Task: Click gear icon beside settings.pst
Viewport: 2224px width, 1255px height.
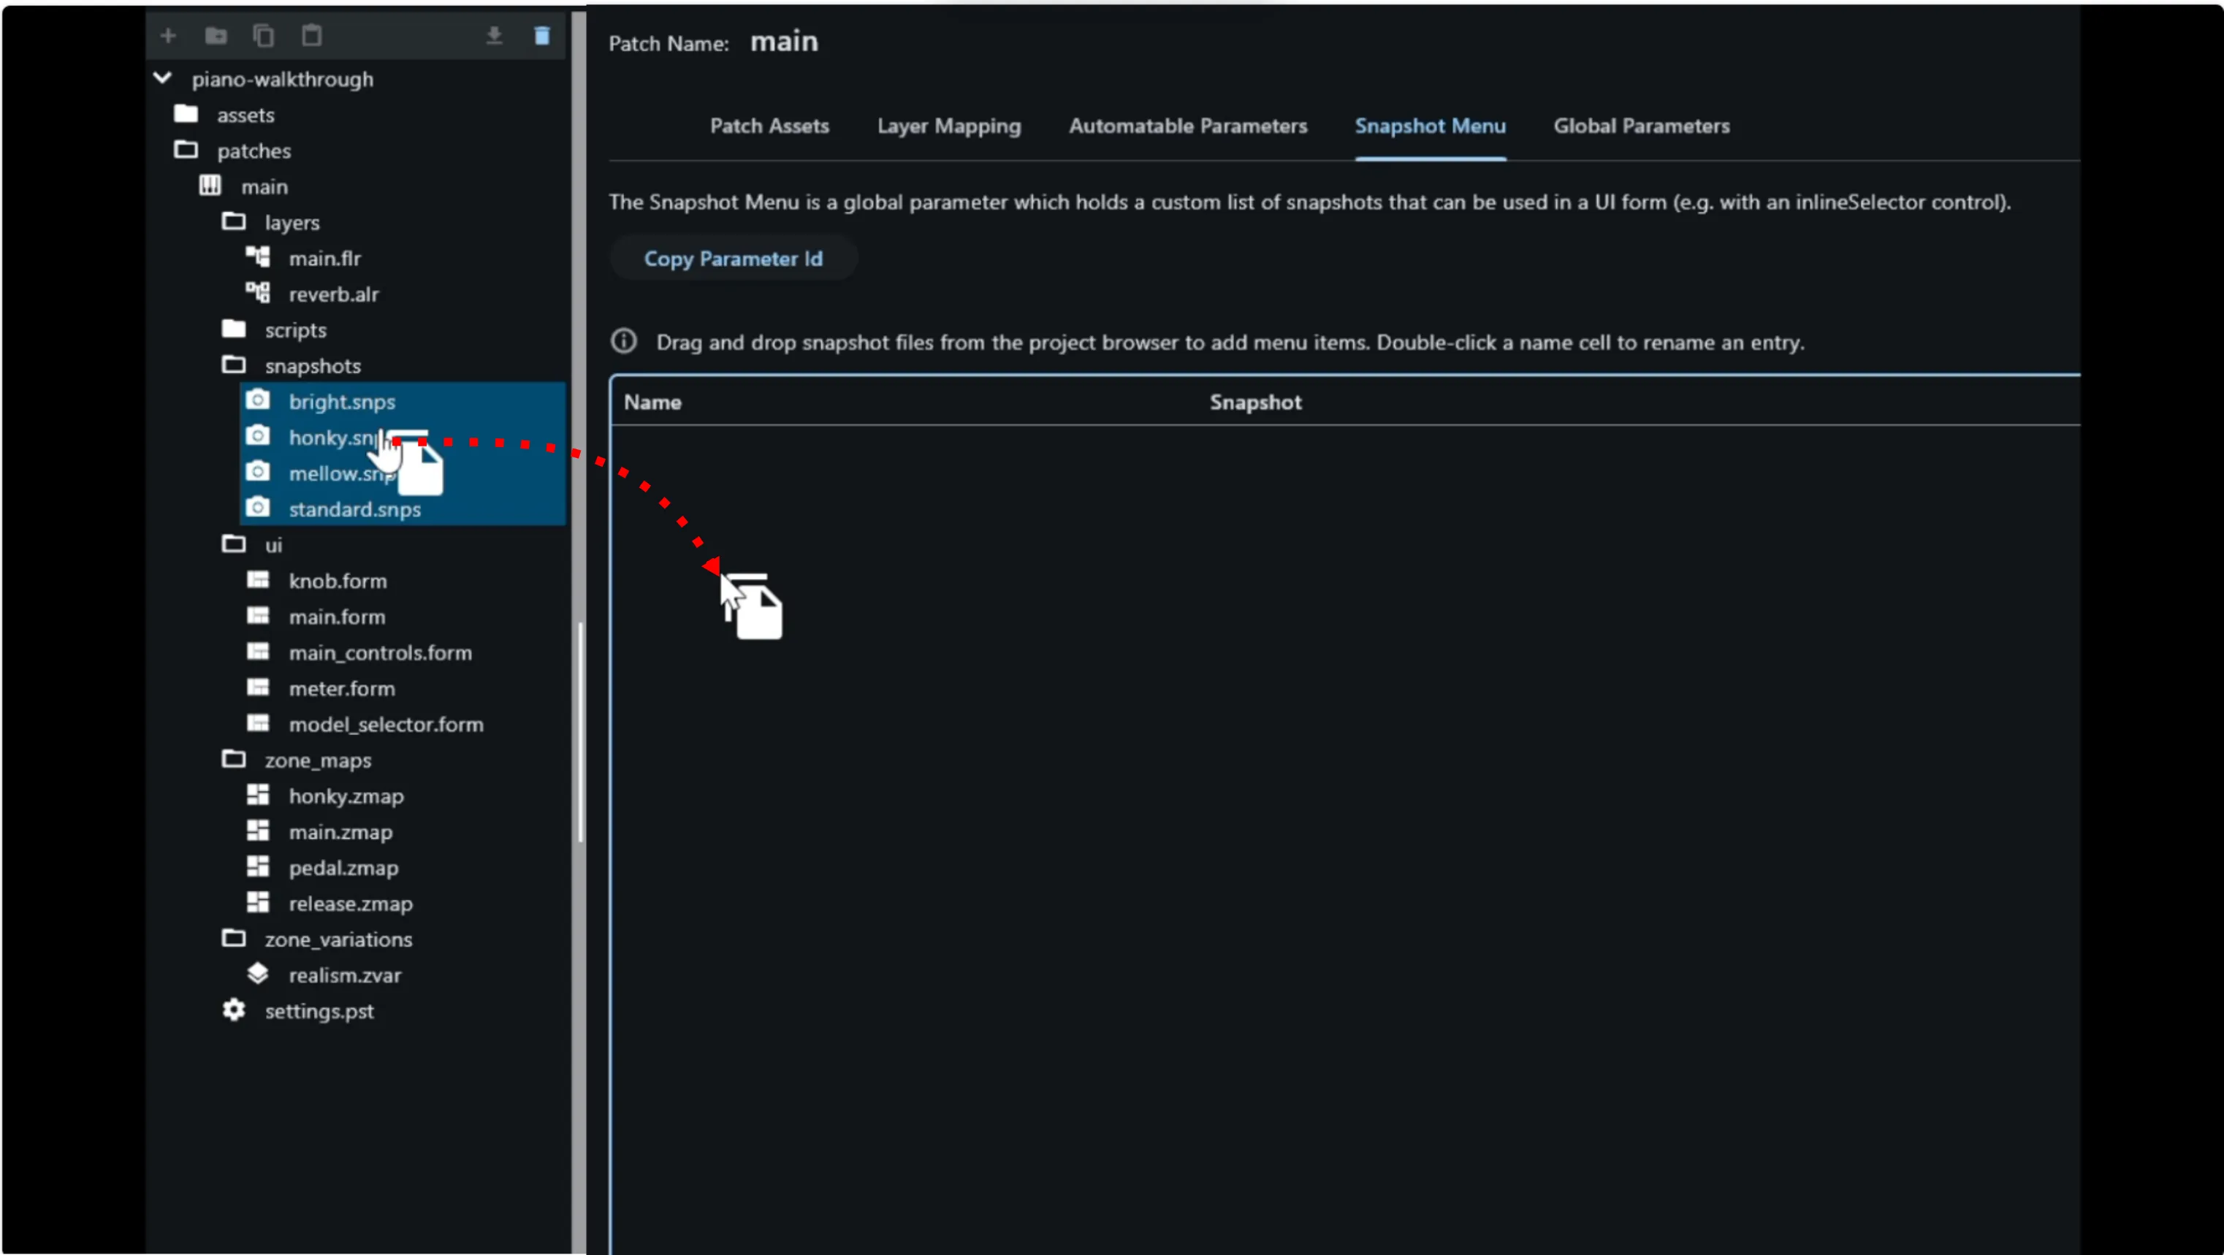Action: 233,1010
